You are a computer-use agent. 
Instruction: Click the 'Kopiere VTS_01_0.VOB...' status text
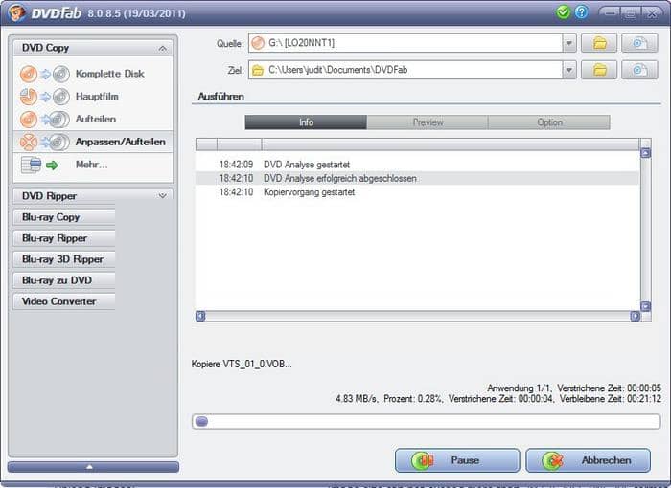pyautogui.click(x=242, y=364)
